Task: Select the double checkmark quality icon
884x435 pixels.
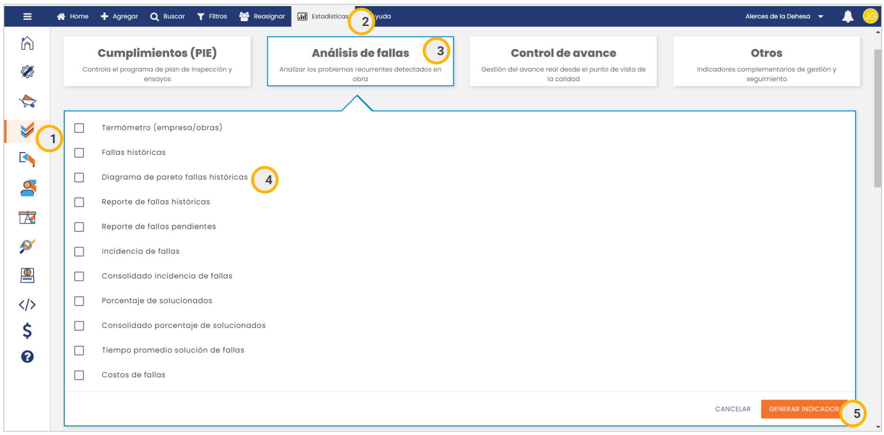Action: 27,130
